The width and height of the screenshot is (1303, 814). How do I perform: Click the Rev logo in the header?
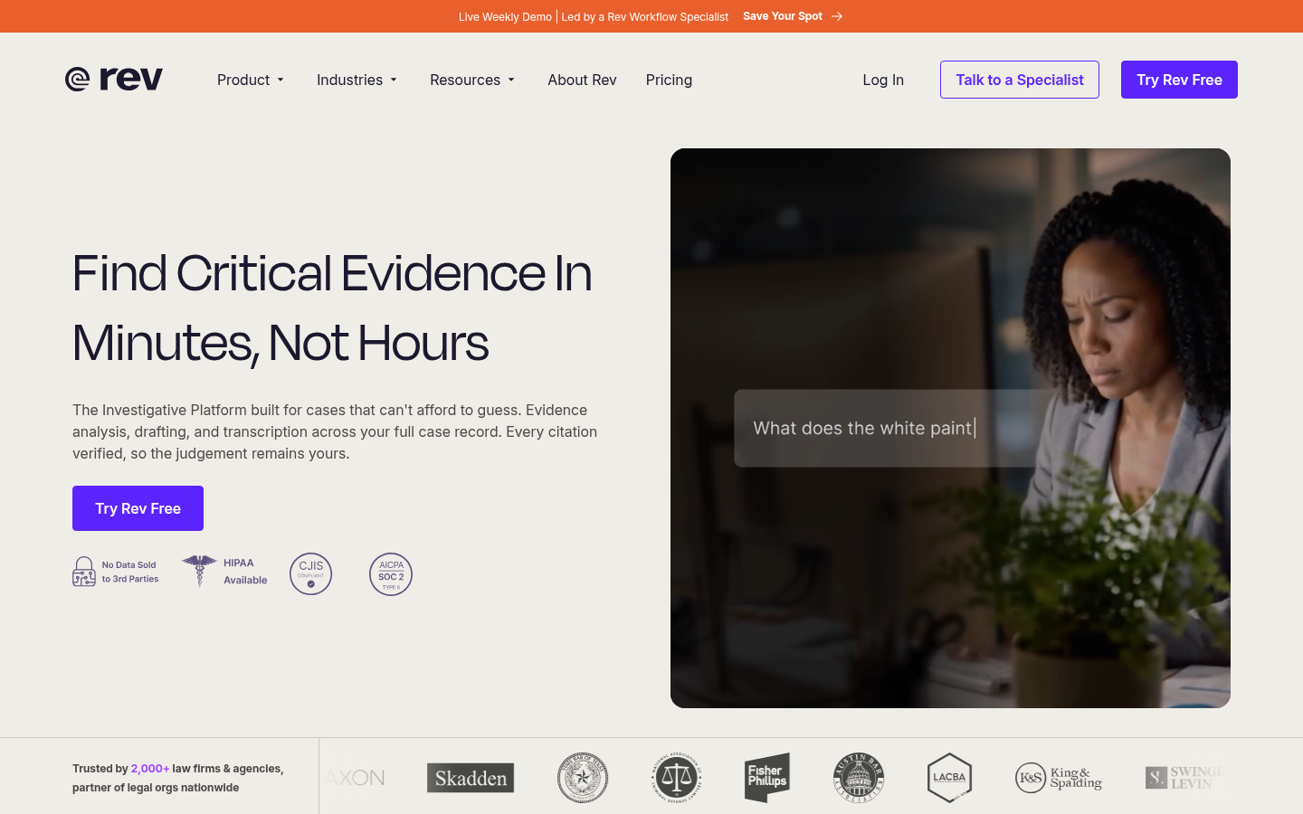tap(114, 80)
